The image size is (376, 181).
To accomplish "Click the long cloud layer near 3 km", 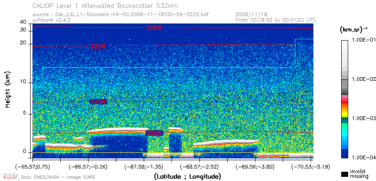I will (x=117, y=130).
